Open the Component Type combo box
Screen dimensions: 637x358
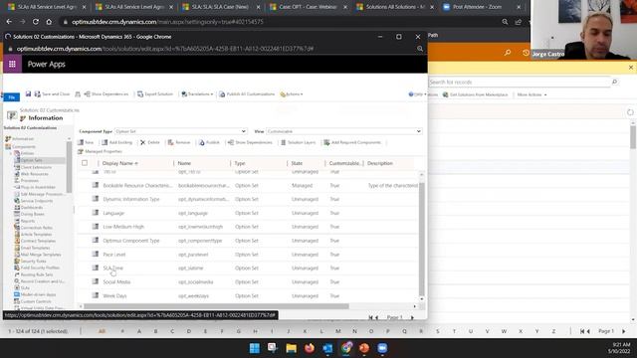point(181,131)
